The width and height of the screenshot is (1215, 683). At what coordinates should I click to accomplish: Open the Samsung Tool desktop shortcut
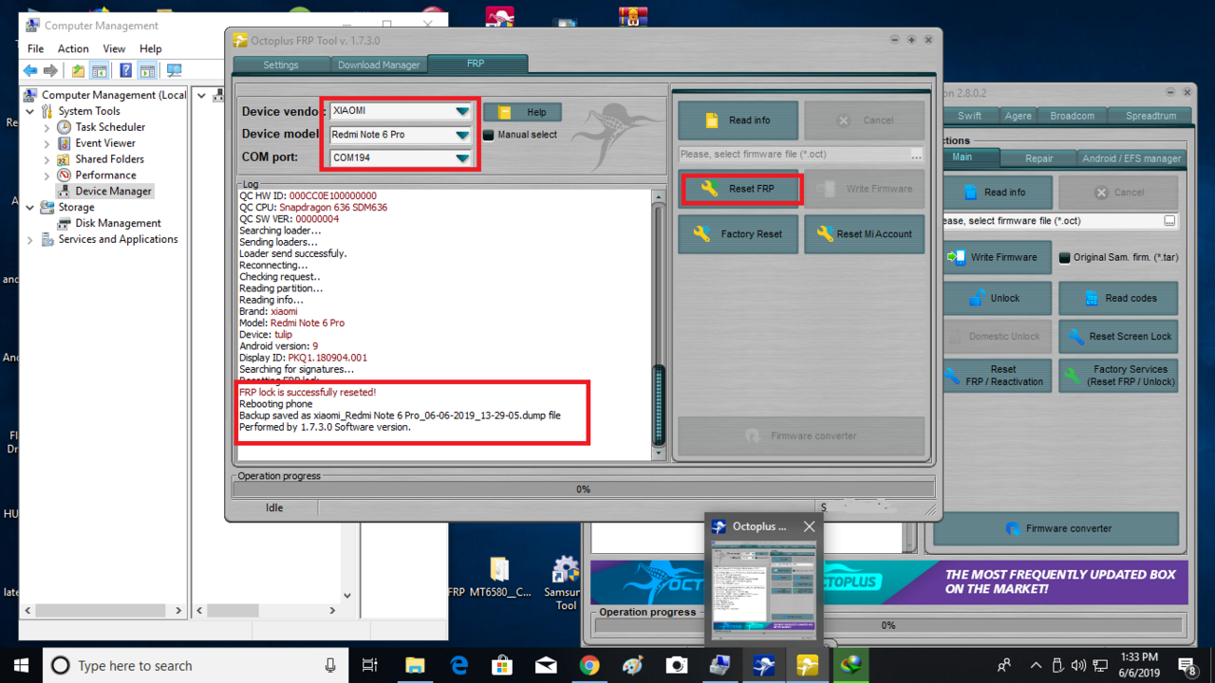[566, 583]
